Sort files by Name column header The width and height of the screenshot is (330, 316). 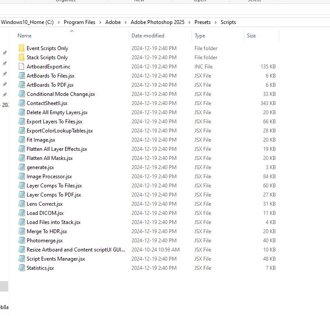(x=24, y=36)
